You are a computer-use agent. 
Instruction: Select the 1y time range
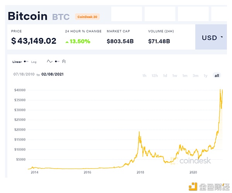pos(205,76)
